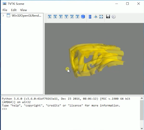Click the TVTK Scene title bar icon
The height and width of the screenshot is (130, 144).
[5, 4]
